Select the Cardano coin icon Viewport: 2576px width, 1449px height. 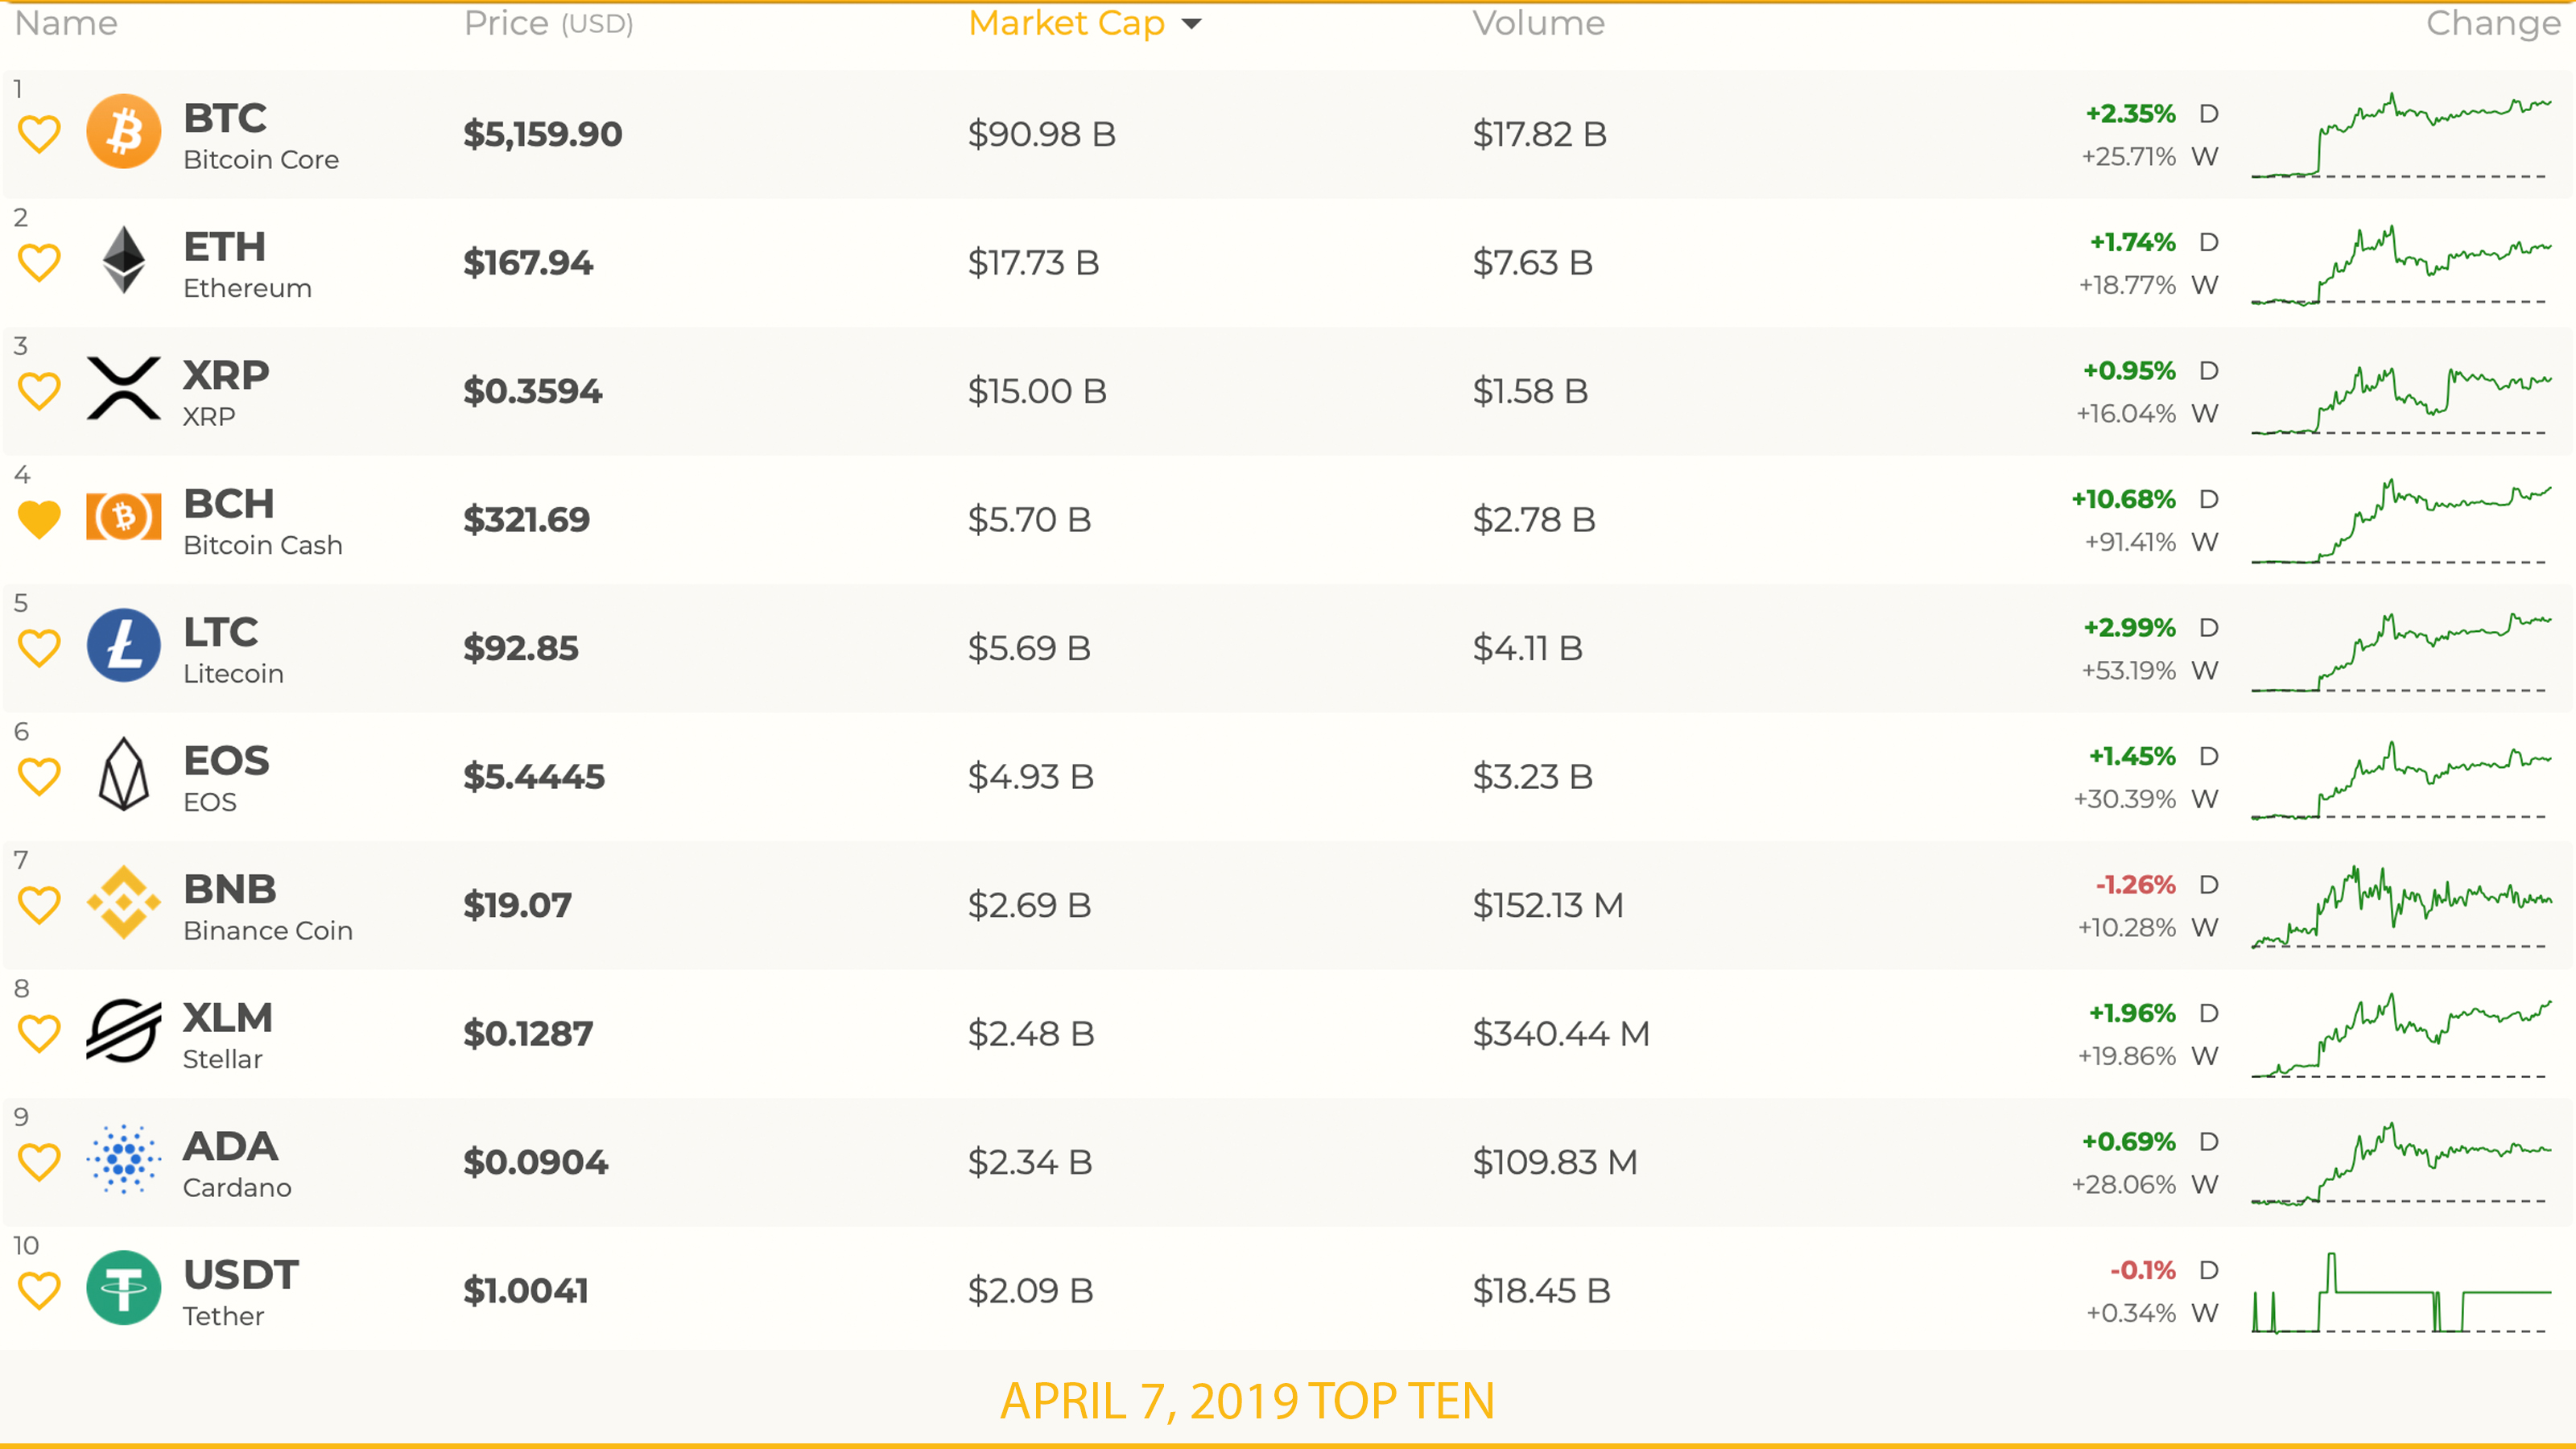click(123, 1160)
